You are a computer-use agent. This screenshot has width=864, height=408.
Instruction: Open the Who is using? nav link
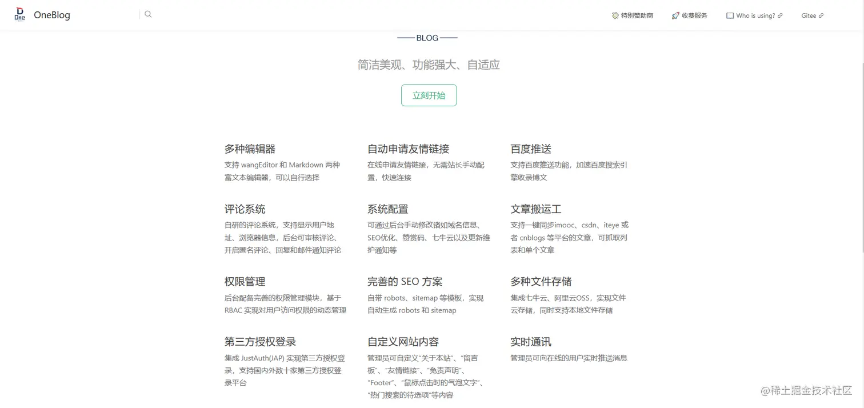click(755, 15)
